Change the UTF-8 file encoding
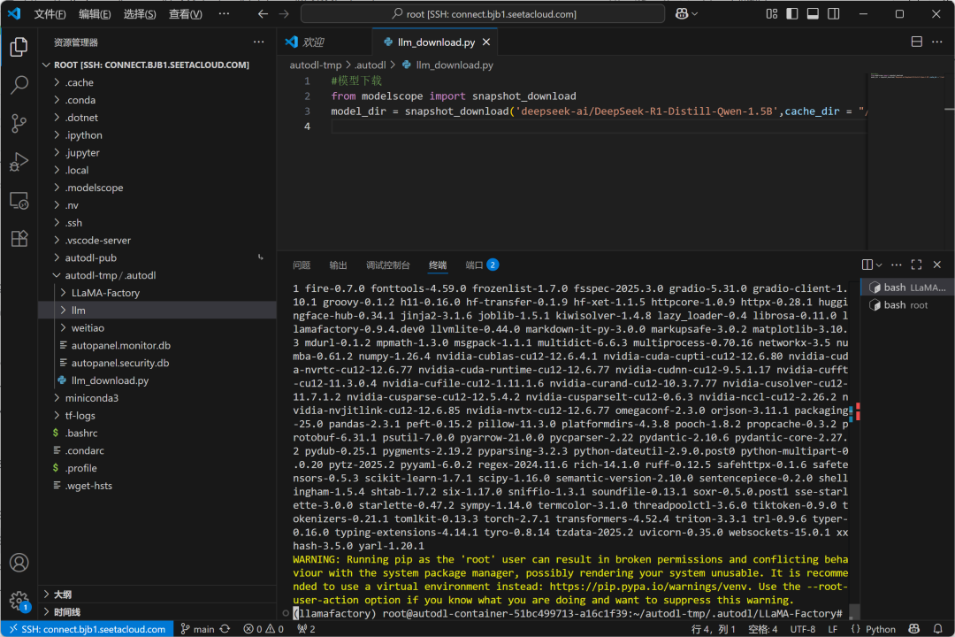Screen dimensions: 955x637 pyautogui.click(x=803, y=628)
